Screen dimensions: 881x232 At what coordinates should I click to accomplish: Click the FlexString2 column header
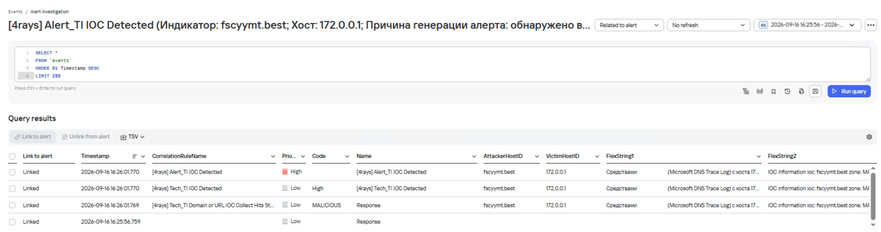(x=782, y=156)
